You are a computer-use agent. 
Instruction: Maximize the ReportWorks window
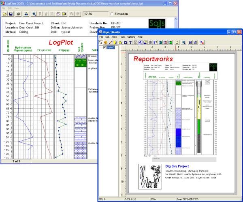click(x=234, y=32)
